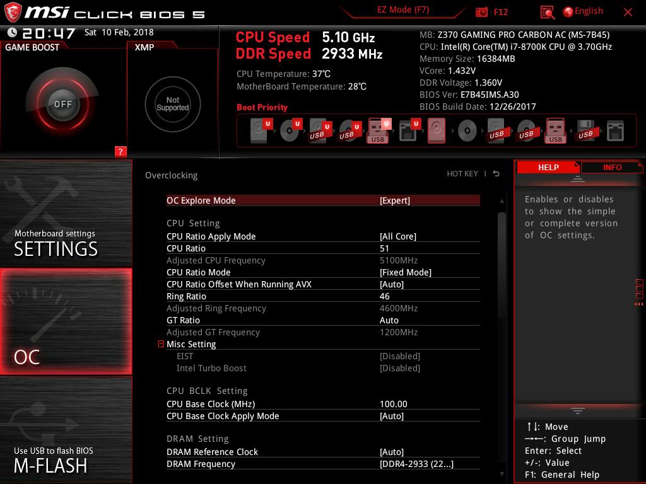646x484 pixels.
Task: Select the CPU Ratio value 51
Action: point(384,248)
